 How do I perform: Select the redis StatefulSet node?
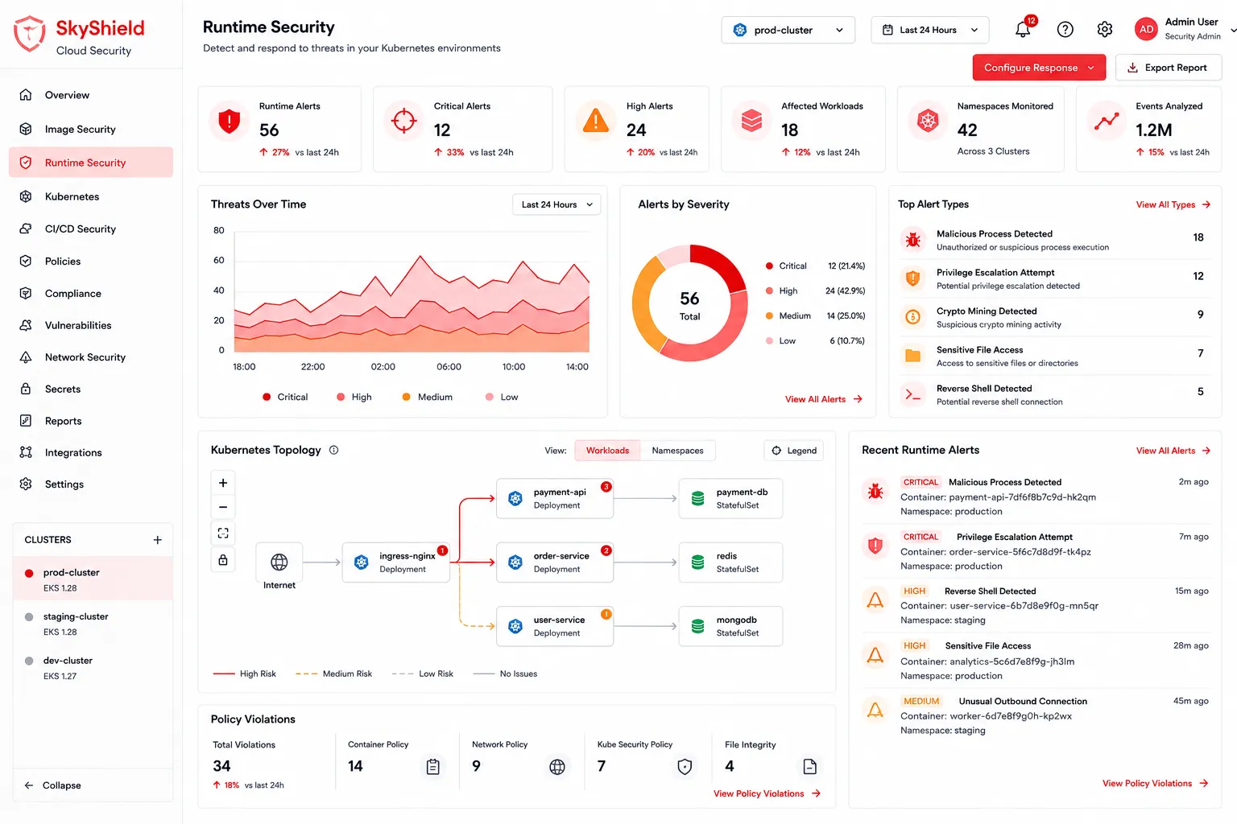point(730,562)
